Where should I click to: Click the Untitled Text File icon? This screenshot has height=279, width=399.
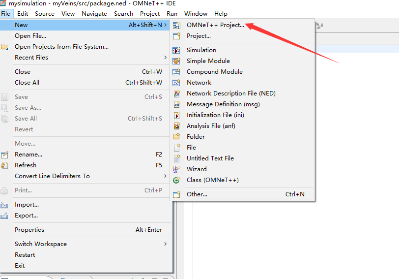pos(177,158)
